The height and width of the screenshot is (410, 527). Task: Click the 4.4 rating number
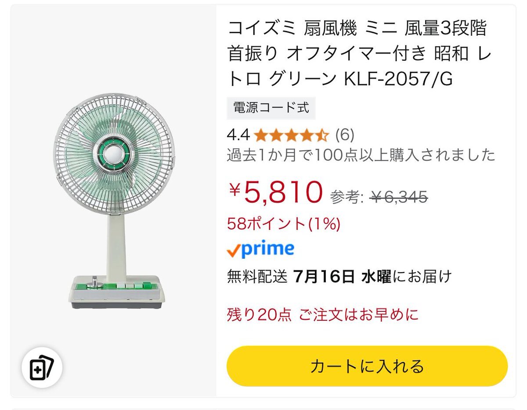[x=238, y=135]
